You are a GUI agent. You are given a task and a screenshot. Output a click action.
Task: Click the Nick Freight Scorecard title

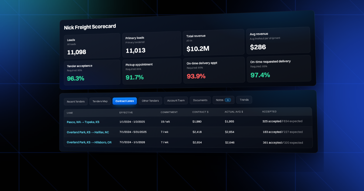click(90, 27)
